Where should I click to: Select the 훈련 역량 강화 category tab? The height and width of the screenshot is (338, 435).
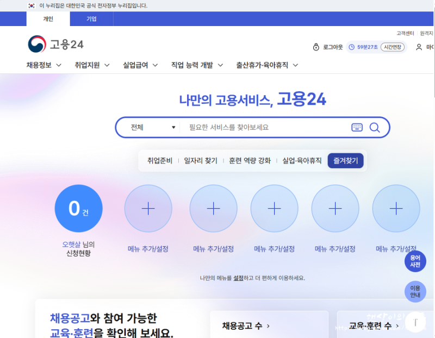250,160
